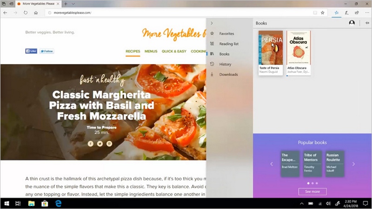Open Microsoft Edge from the taskbar

(x=59, y=203)
